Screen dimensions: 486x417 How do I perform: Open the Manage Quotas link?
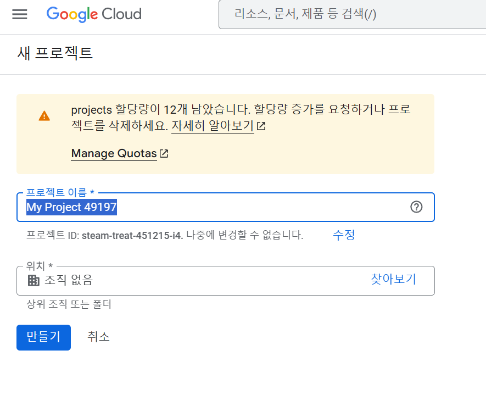(x=114, y=153)
